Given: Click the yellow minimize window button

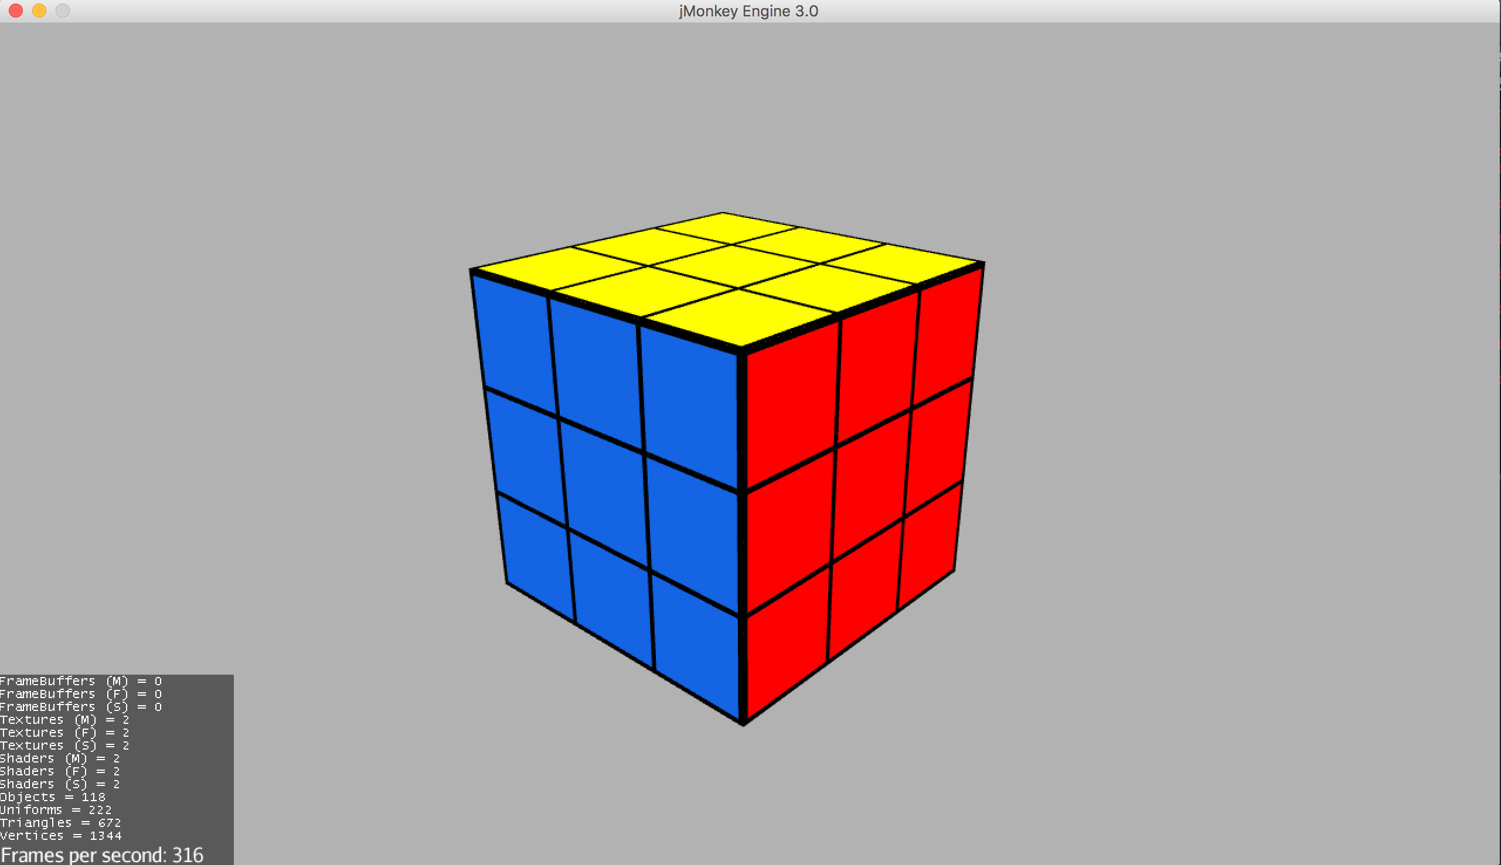Looking at the screenshot, I should [39, 11].
